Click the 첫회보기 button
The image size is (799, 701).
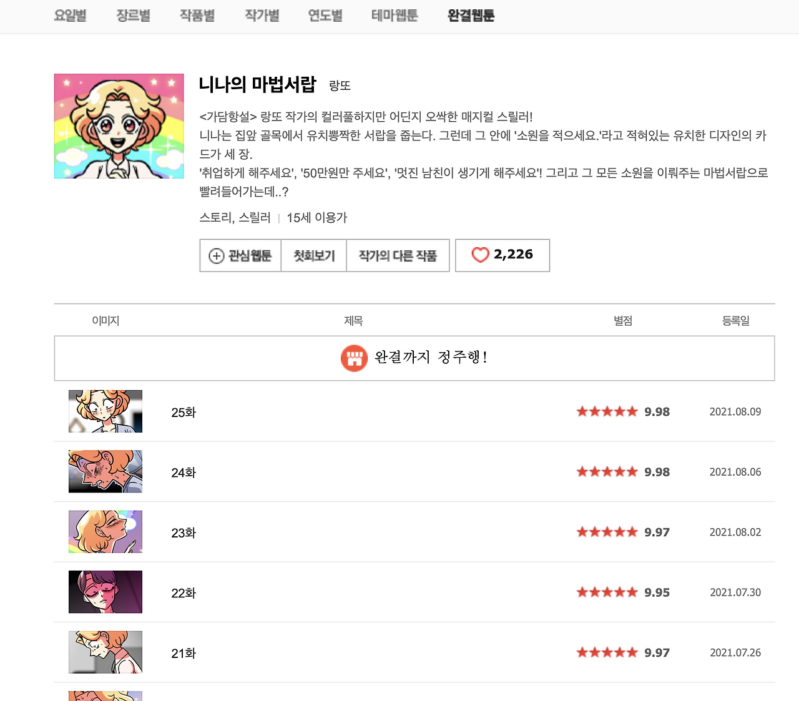tap(314, 255)
